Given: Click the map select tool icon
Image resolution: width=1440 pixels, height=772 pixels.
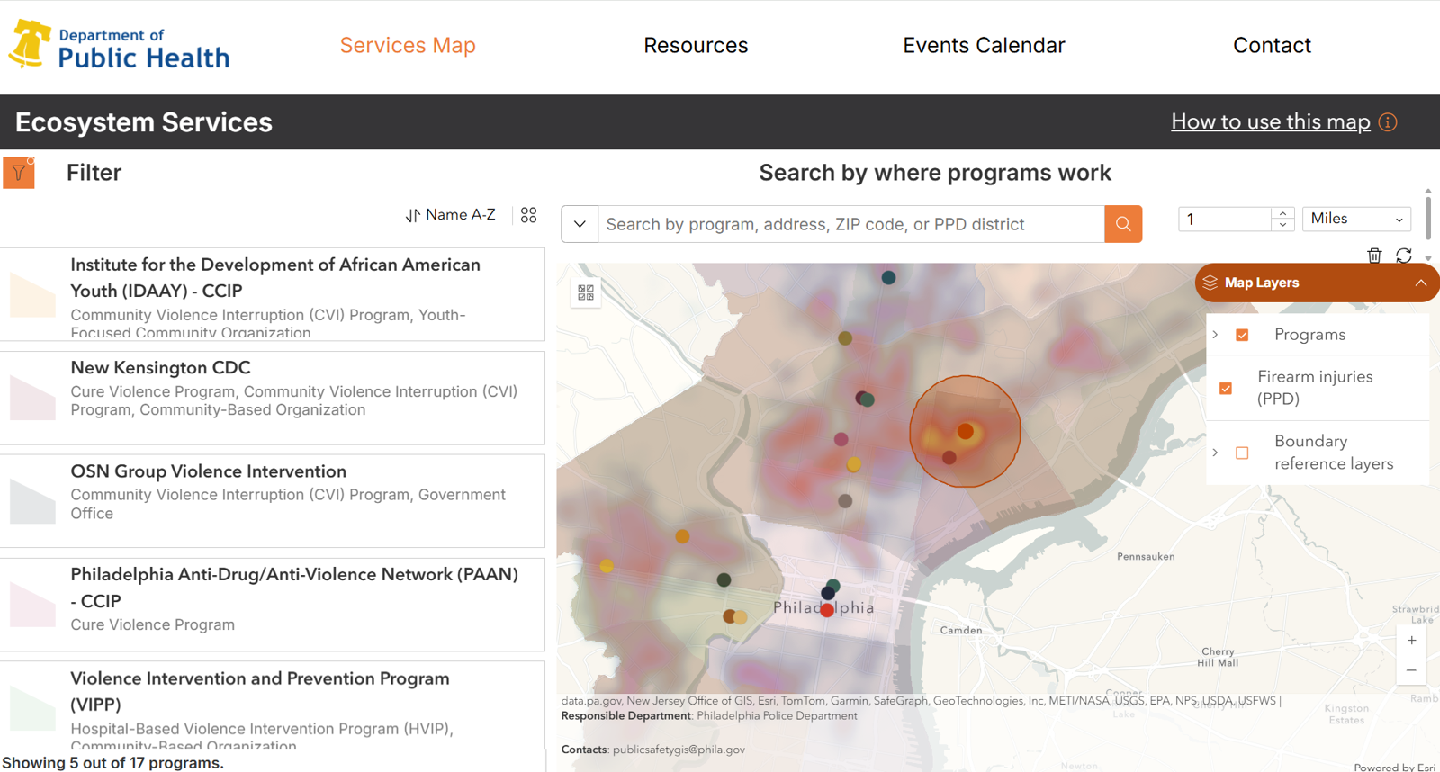Looking at the screenshot, I should (586, 292).
